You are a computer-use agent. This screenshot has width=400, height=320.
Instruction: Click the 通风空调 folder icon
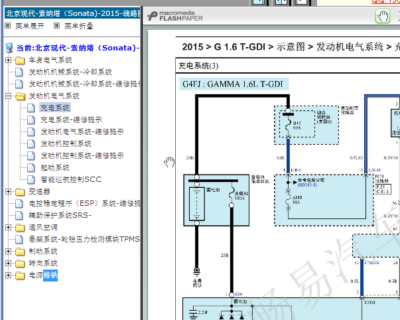20,228
